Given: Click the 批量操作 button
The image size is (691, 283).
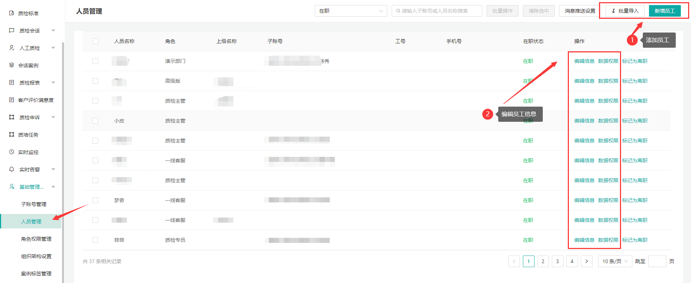Looking at the screenshot, I should (x=503, y=11).
